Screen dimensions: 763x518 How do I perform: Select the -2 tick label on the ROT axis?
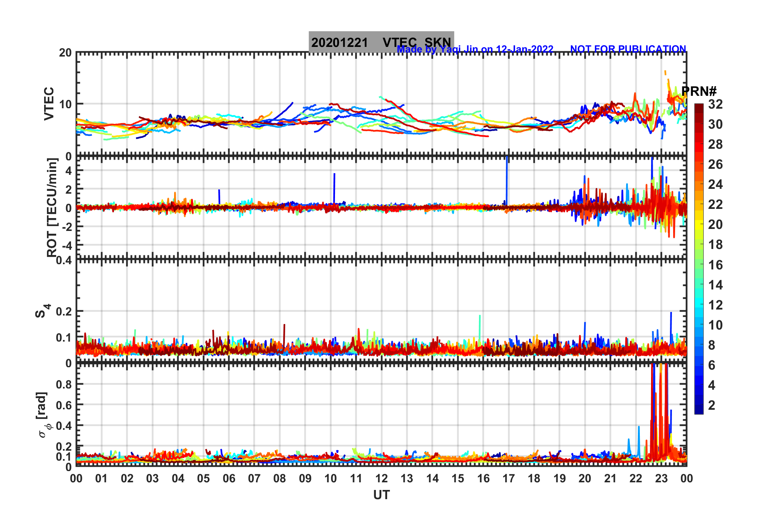click(66, 227)
